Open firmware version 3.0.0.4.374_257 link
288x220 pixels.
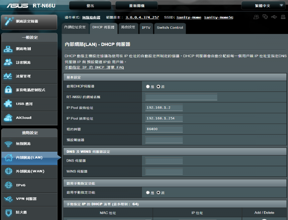tap(142, 17)
